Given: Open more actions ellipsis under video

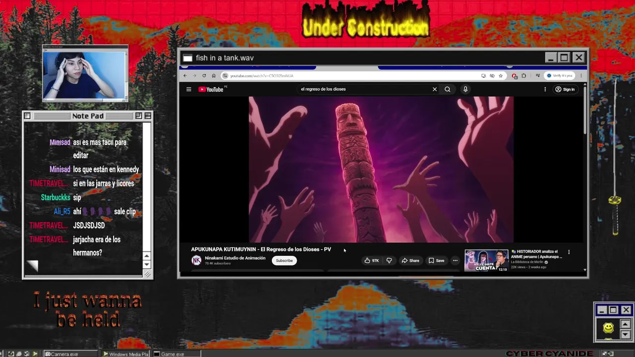Looking at the screenshot, I should [x=455, y=260].
